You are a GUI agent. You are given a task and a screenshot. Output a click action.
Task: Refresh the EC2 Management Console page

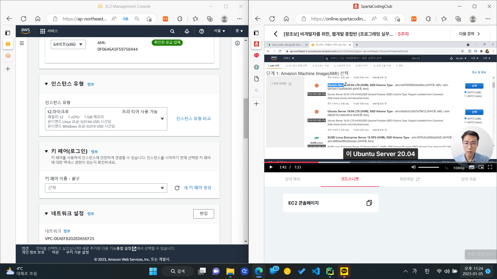coord(24,19)
